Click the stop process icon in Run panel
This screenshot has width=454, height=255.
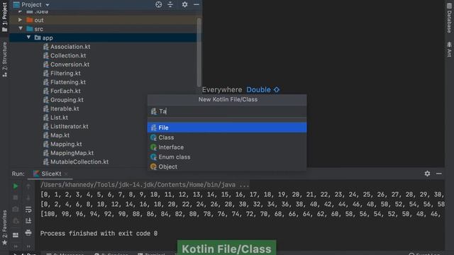pyautogui.click(x=16, y=198)
